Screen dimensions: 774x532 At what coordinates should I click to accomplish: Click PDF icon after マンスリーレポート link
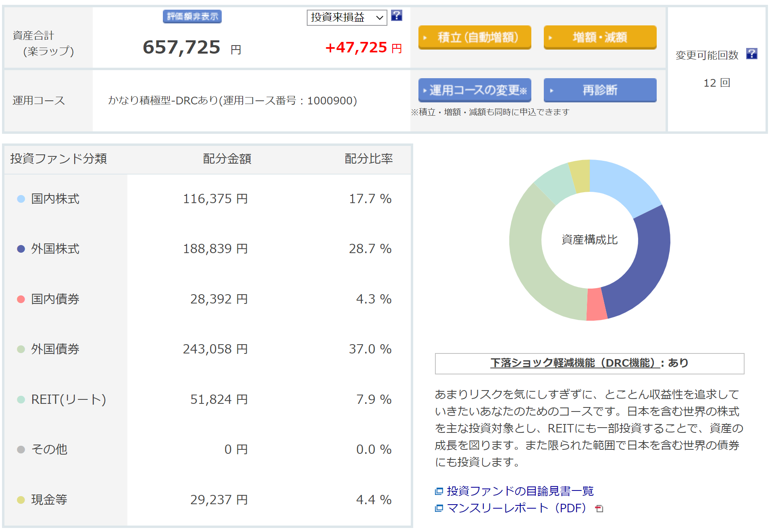[x=599, y=509]
